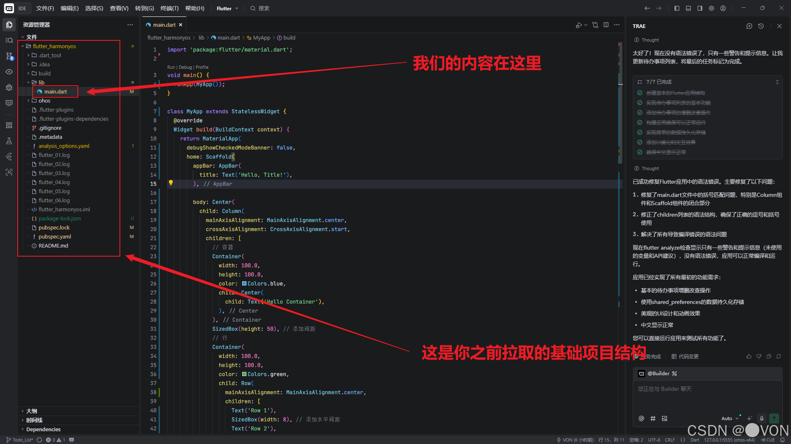Open the Source Control view with badge
The image size is (791, 444).
9,56
